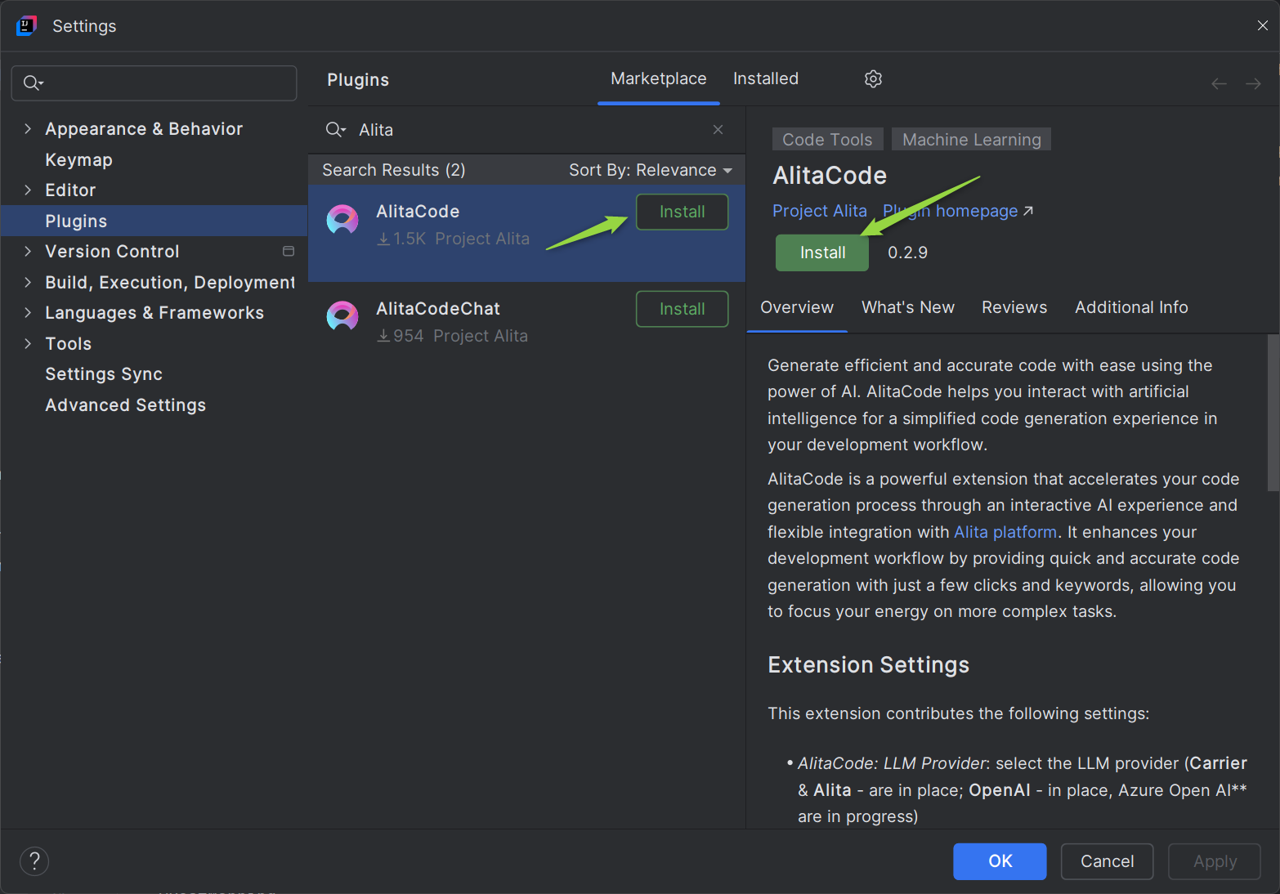The height and width of the screenshot is (894, 1280).
Task: Open the Additional Info tab
Action: click(x=1131, y=307)
